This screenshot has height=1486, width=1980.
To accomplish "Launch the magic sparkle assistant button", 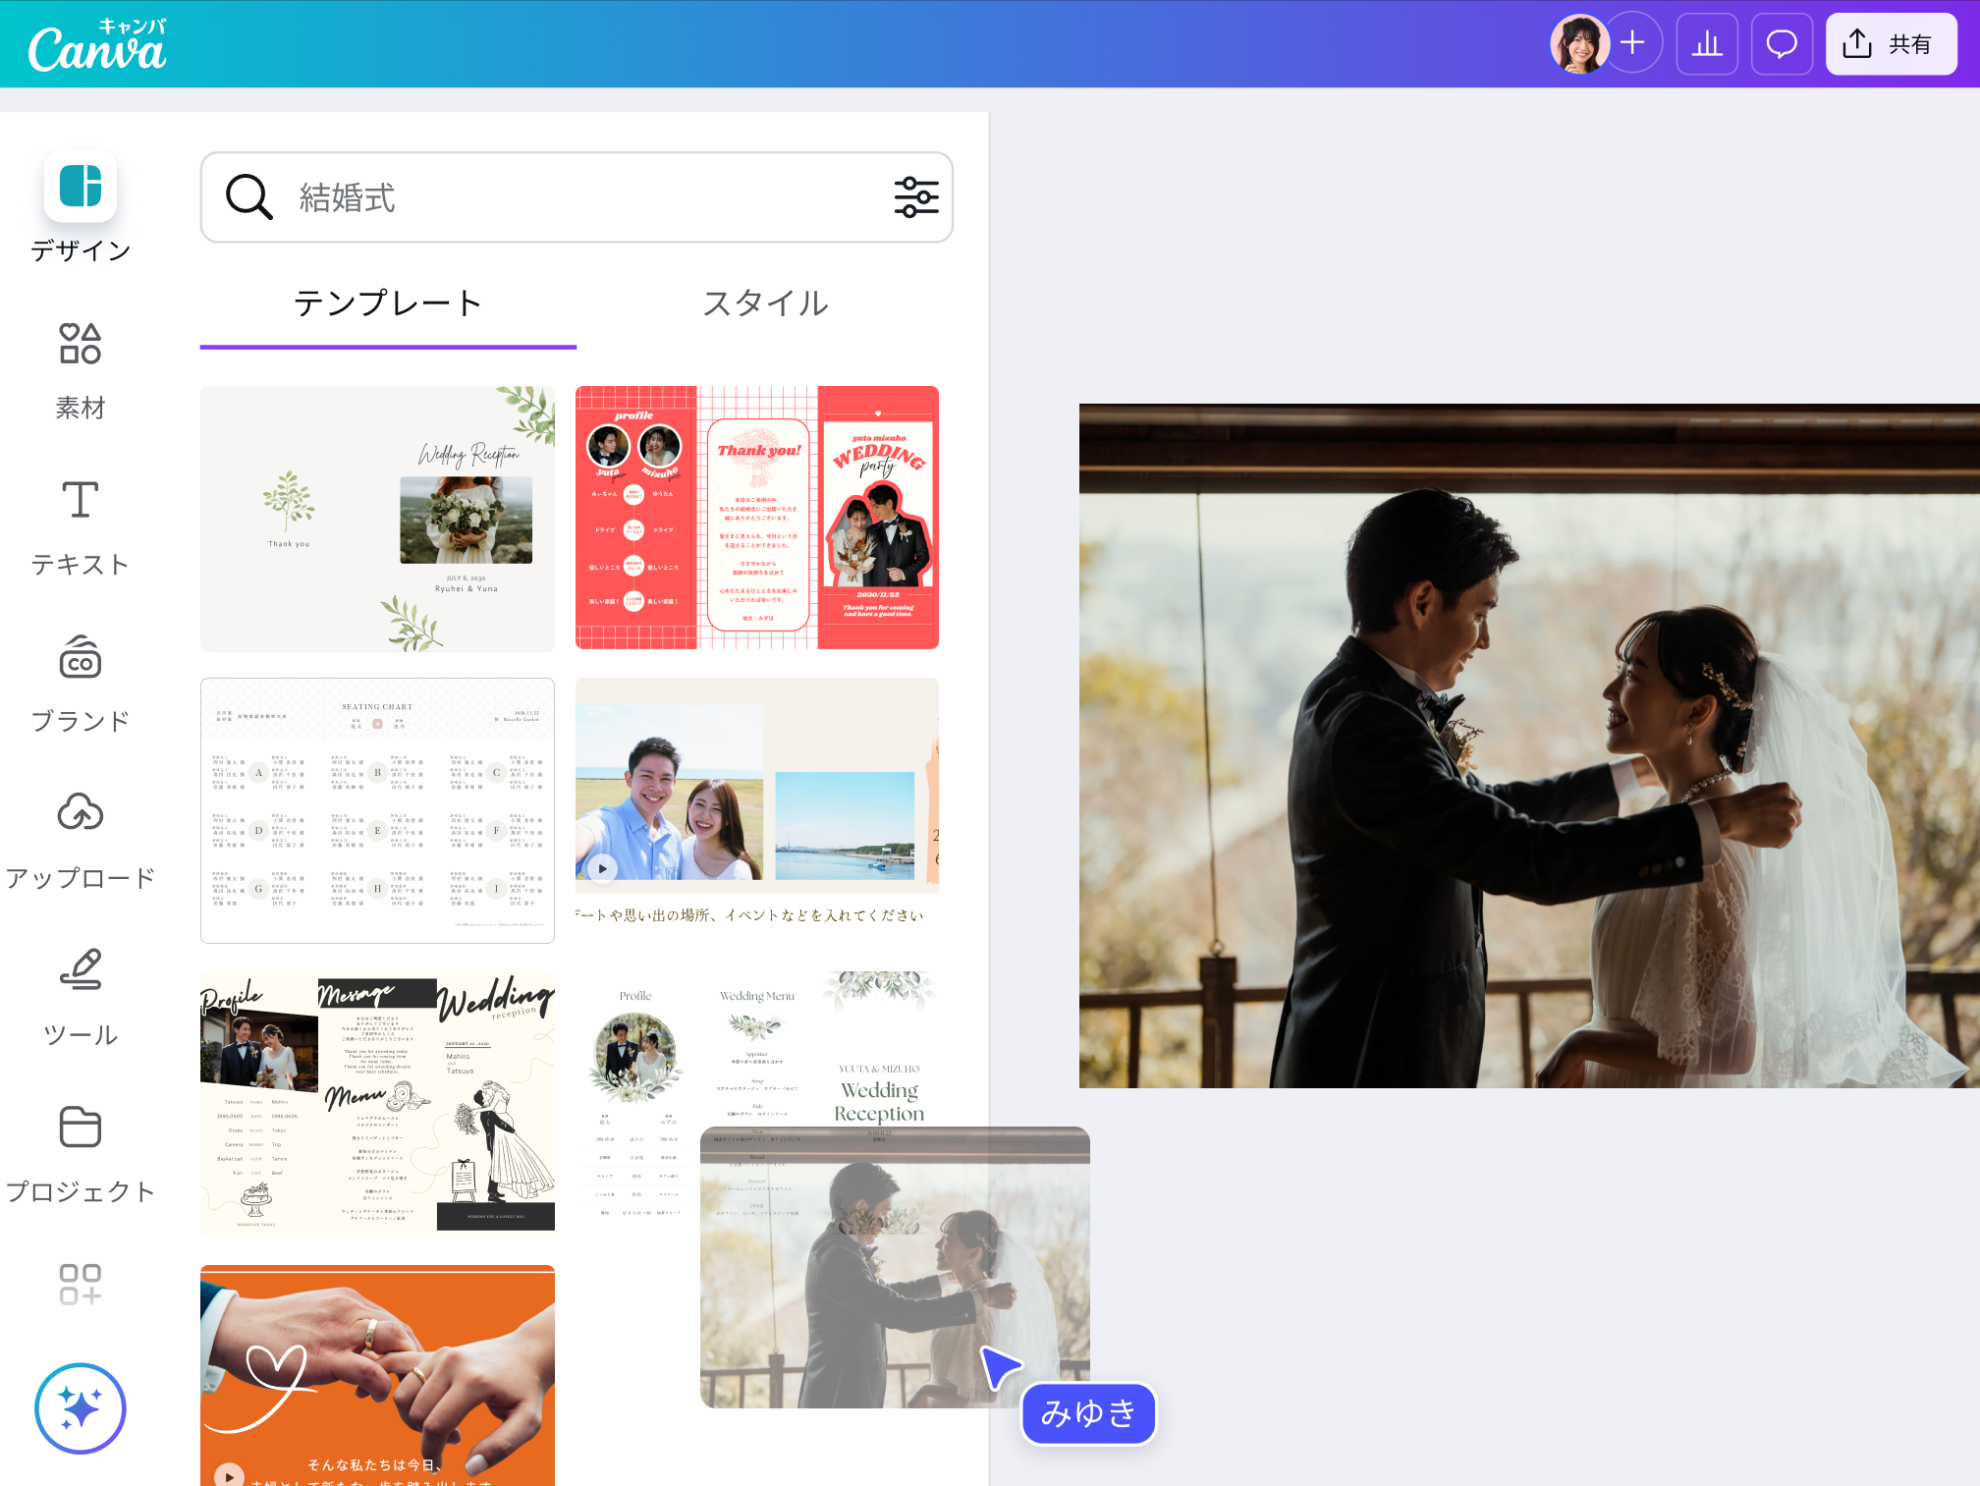I will pyautogui.click(x=81, y=1408).
